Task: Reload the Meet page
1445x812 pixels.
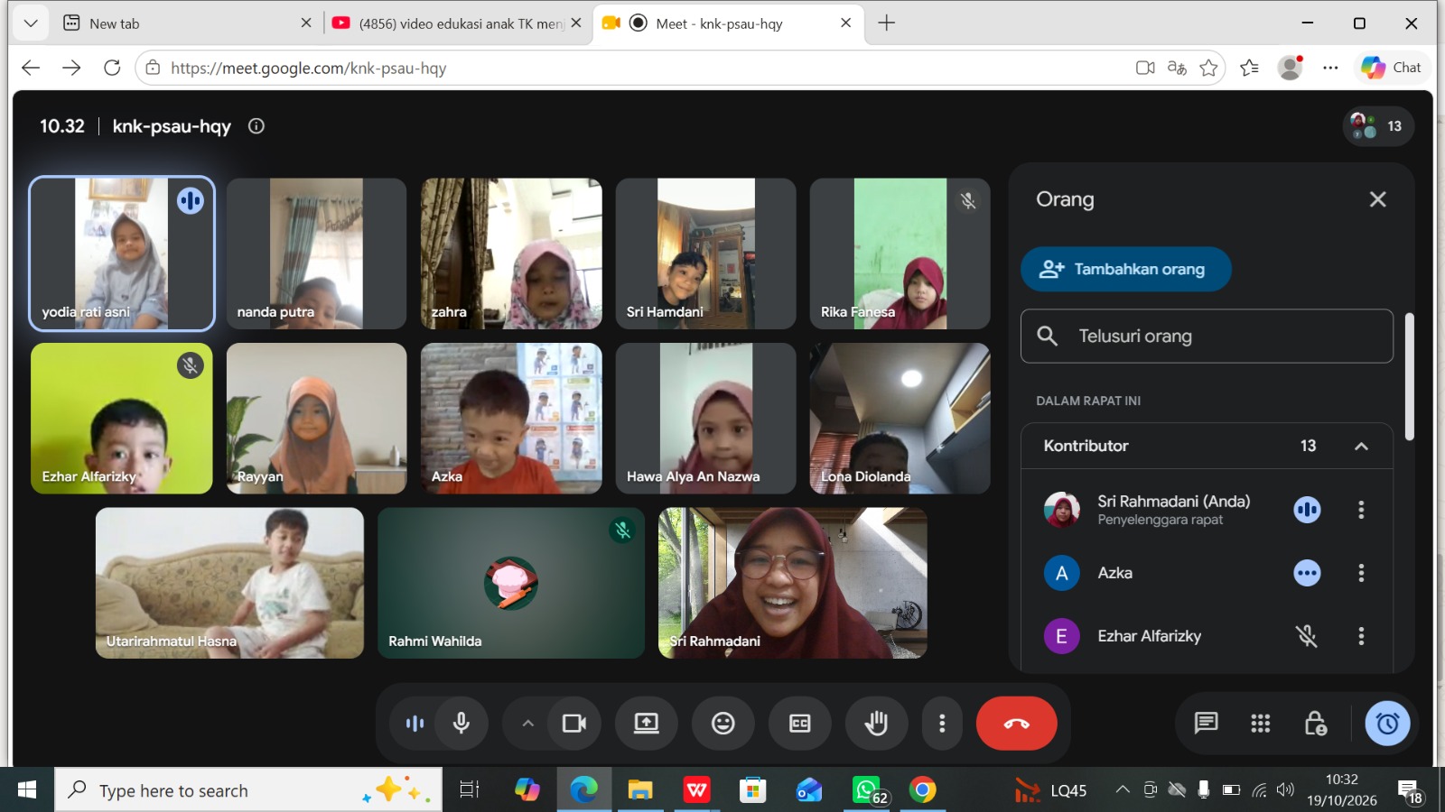Action: [112, 68]
